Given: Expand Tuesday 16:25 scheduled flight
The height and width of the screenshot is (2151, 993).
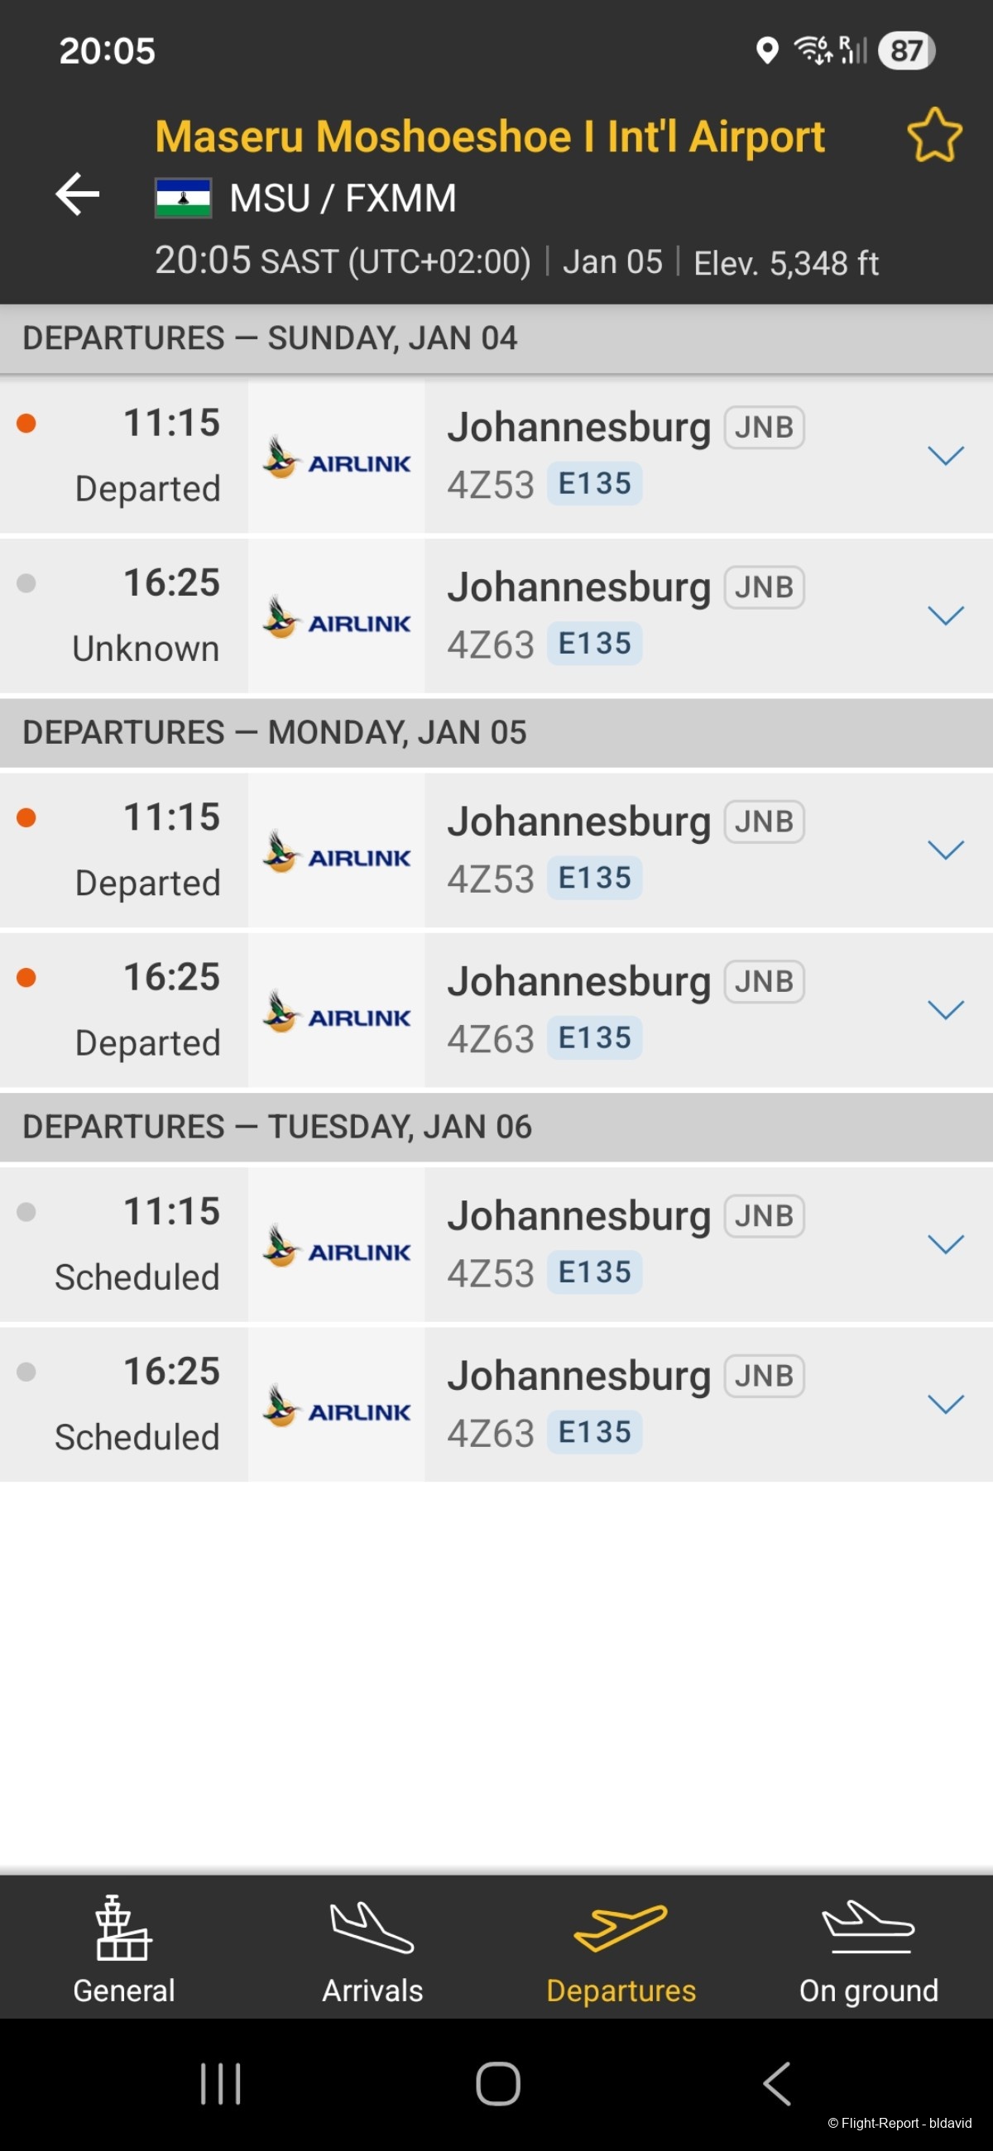Looking at the screenshot, I should coord(945,1405).
